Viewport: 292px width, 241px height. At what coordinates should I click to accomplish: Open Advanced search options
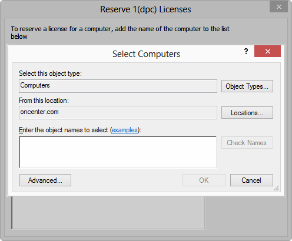point(45,180)
